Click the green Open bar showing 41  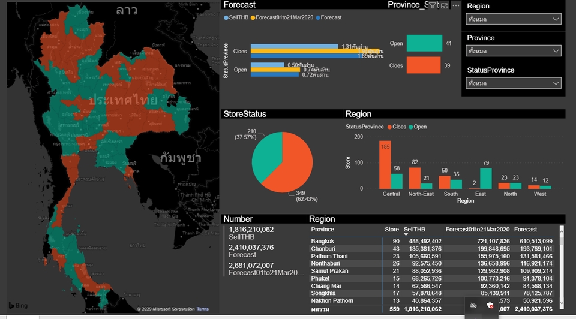click(424, 43)
